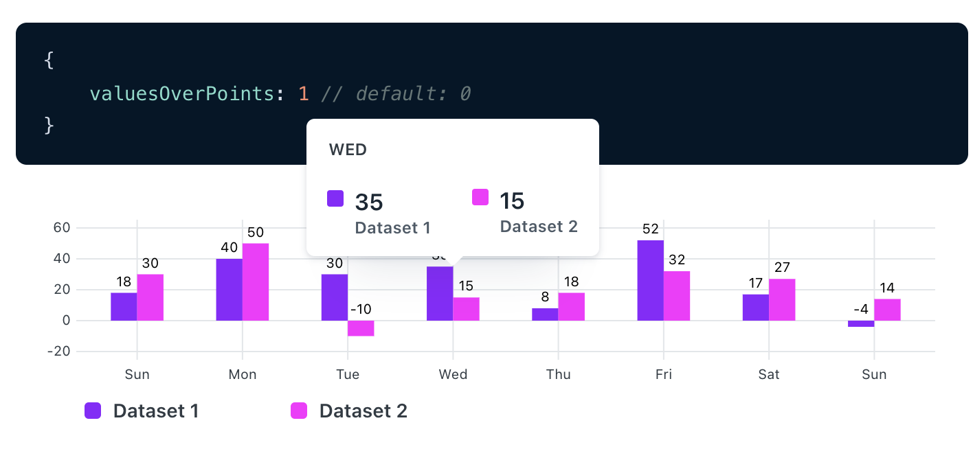Click the valuesOverPoints property in the code
This screenshot has height=471, width=973.
coord(182,93)
